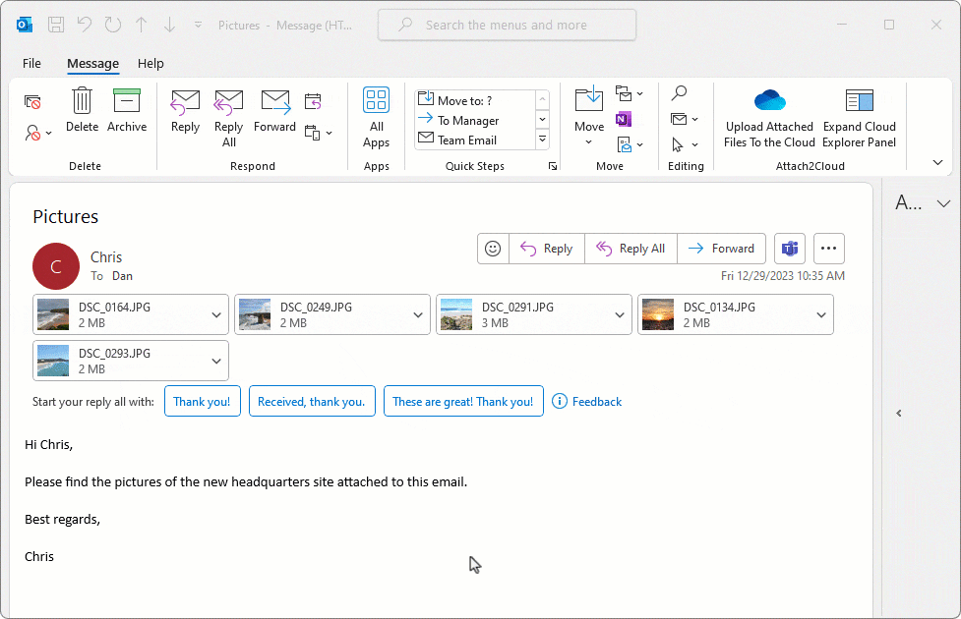Send message to OneNote via its icon
The width and height of the screenshot is (961, 619).
pyautogui.click(x=623, y=118)
